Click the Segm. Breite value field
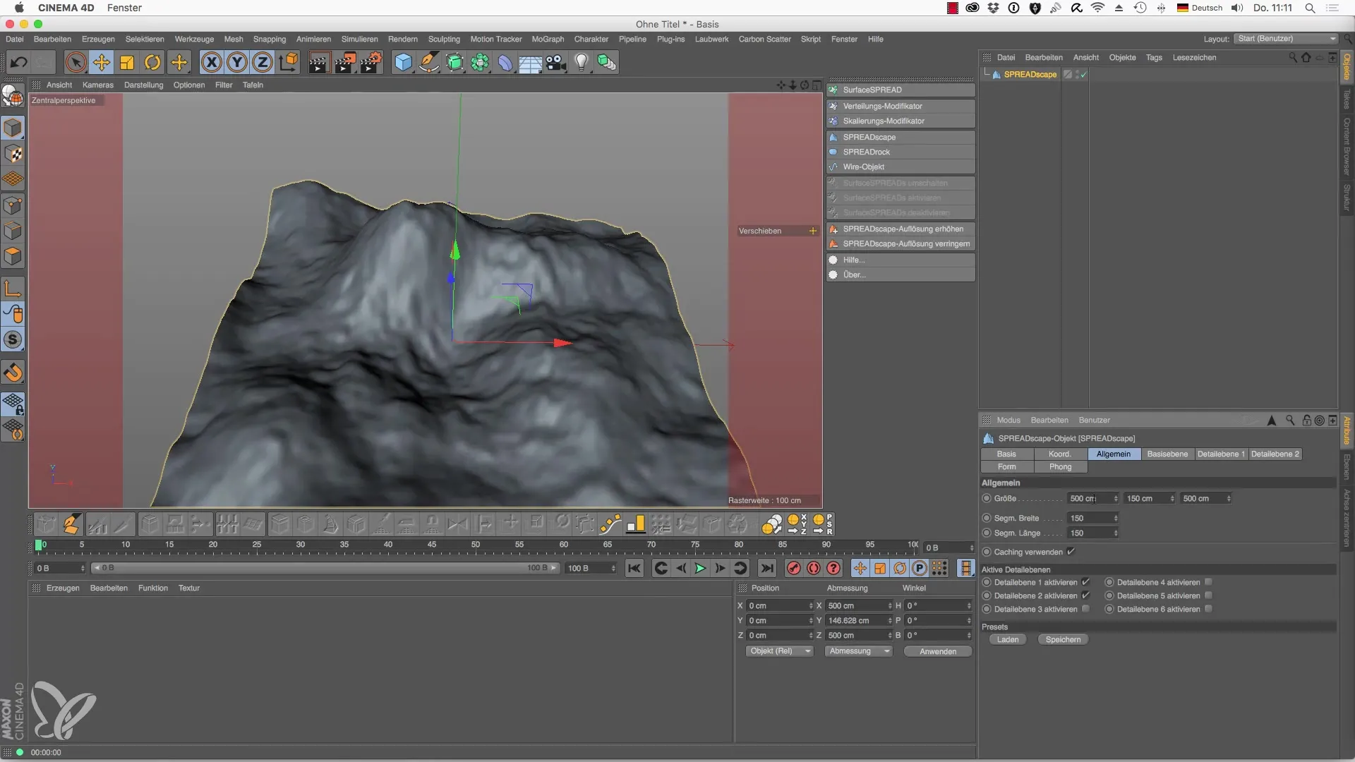The height and width of the screenshot is (762, 1355). [x=1090, y=518]
